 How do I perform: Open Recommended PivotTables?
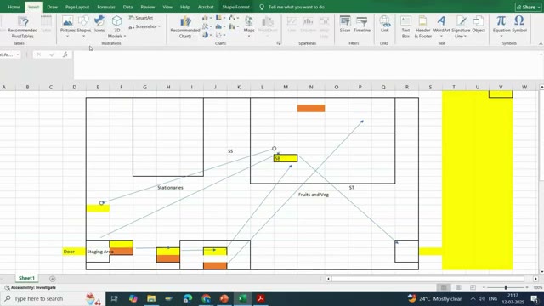[x=23, y=27]
